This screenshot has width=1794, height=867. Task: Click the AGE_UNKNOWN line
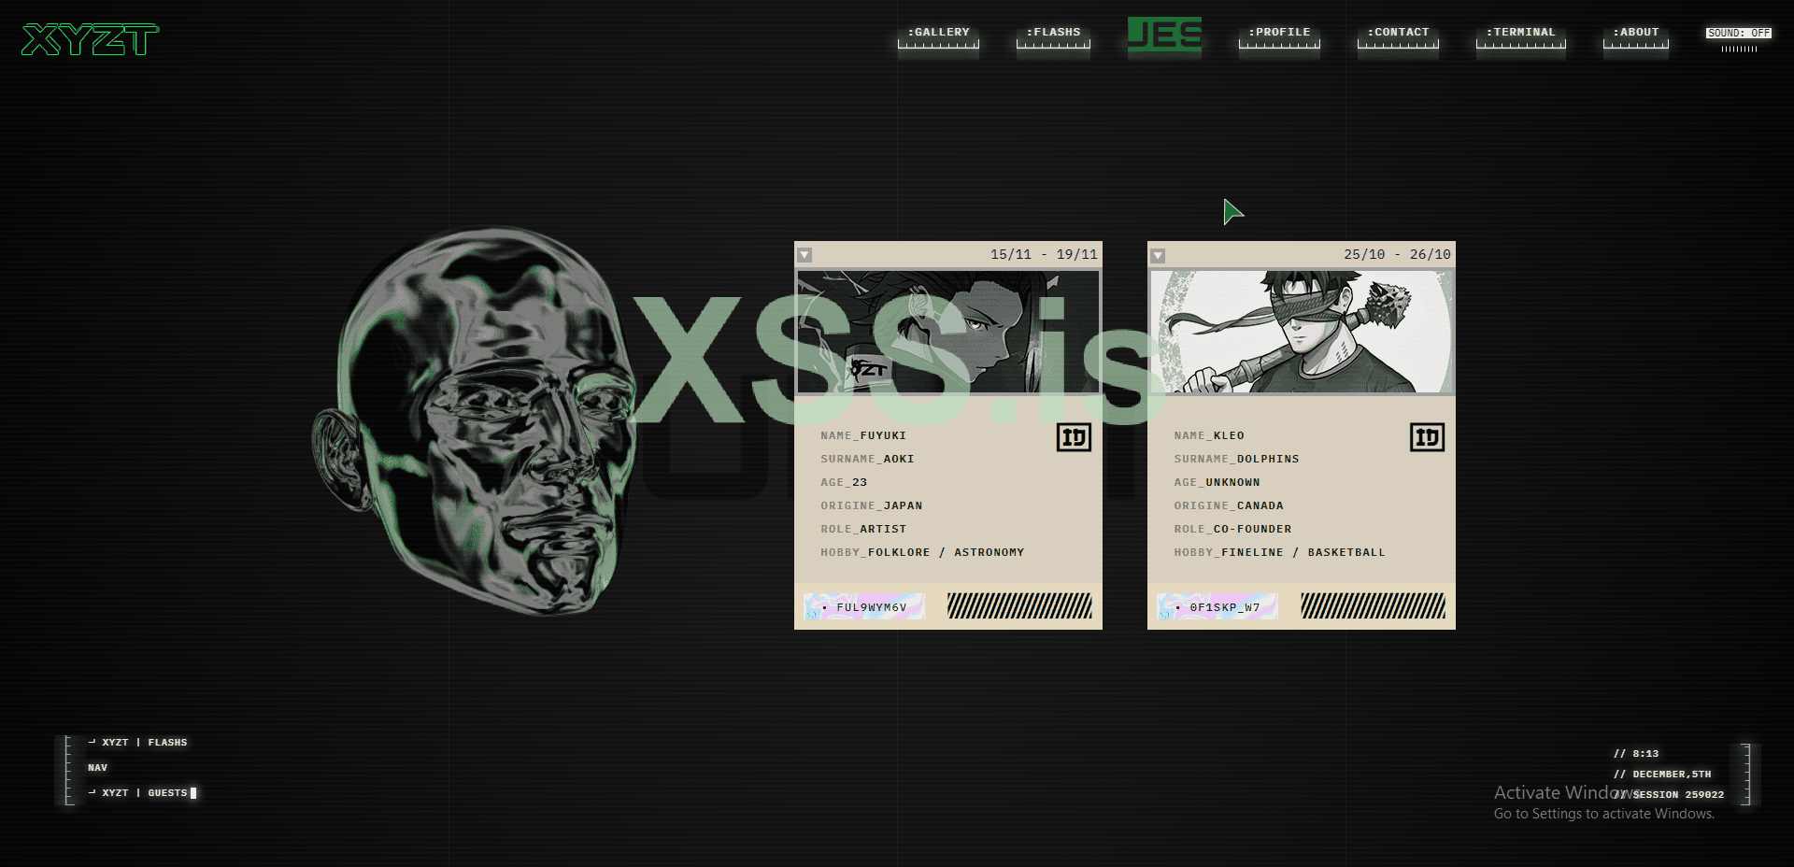click(1217, 482)
